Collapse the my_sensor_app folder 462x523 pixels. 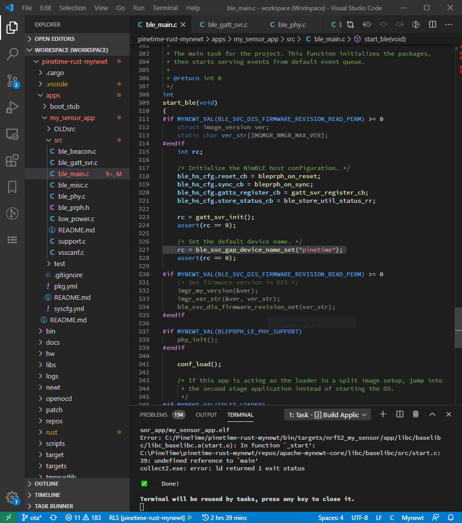(72, 117)
